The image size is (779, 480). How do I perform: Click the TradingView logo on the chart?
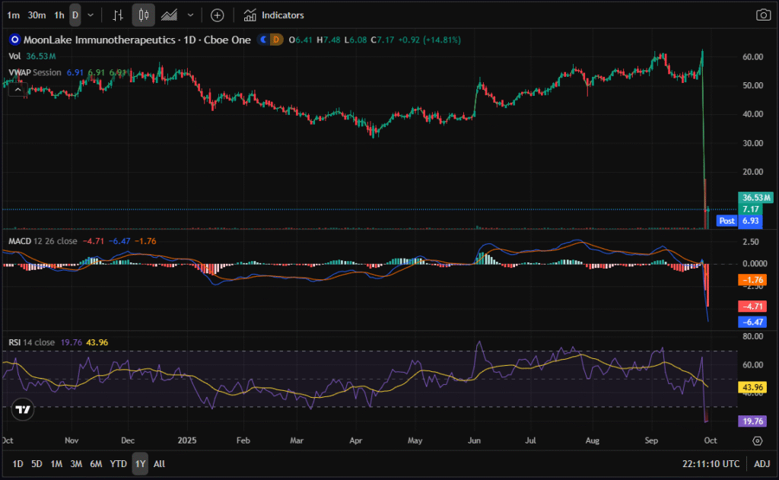point(24,409)
